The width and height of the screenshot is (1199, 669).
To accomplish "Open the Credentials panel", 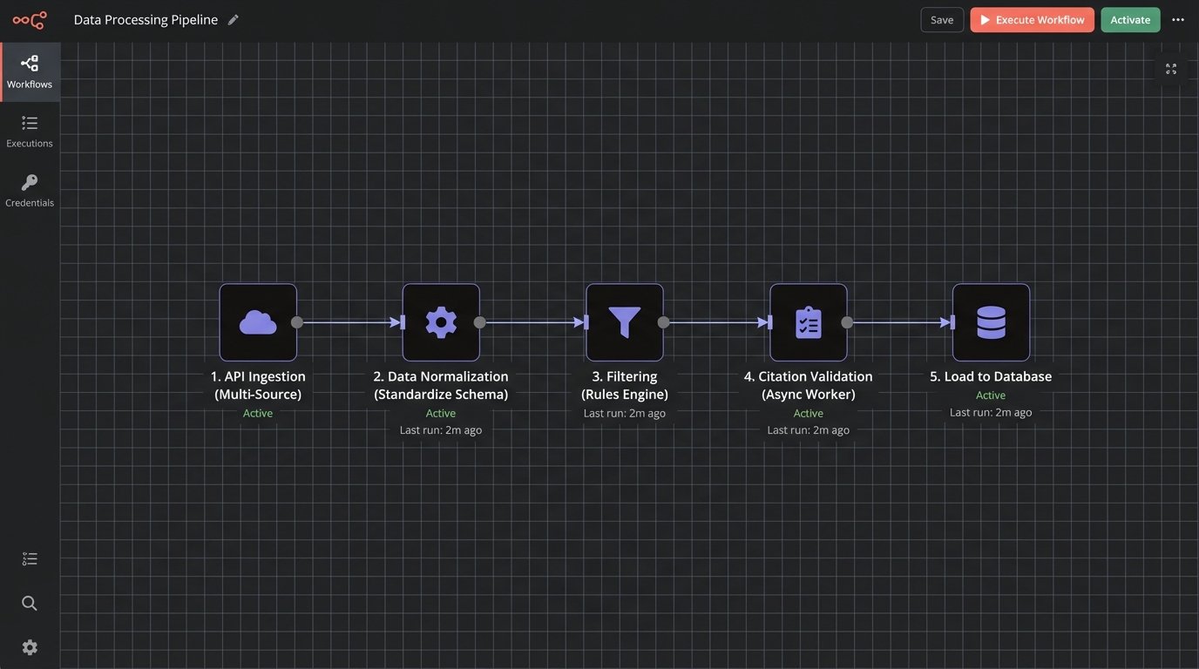I will click(x=29, y=188).
